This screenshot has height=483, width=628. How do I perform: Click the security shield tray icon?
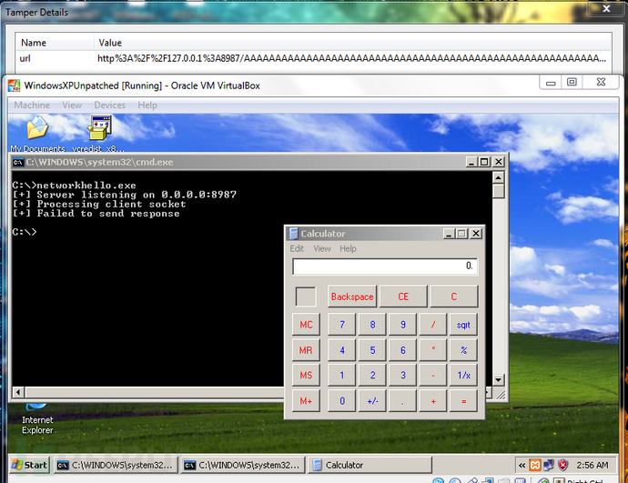[562, 465]
